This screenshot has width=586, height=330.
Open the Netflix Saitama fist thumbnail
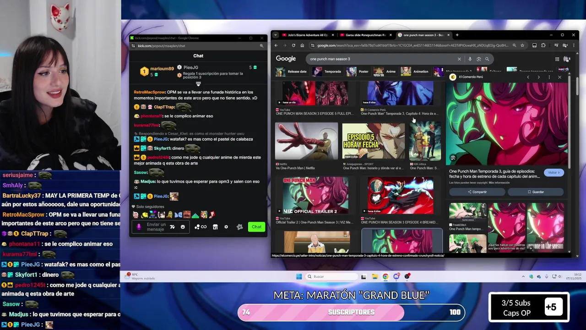point(306,142)
